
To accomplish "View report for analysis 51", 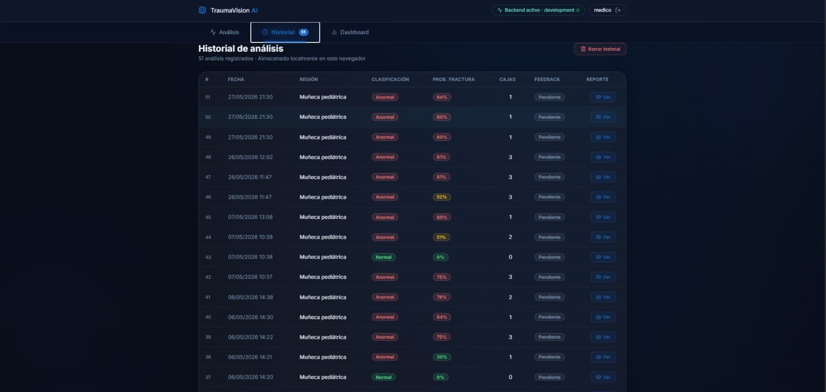I will [603, 97].
